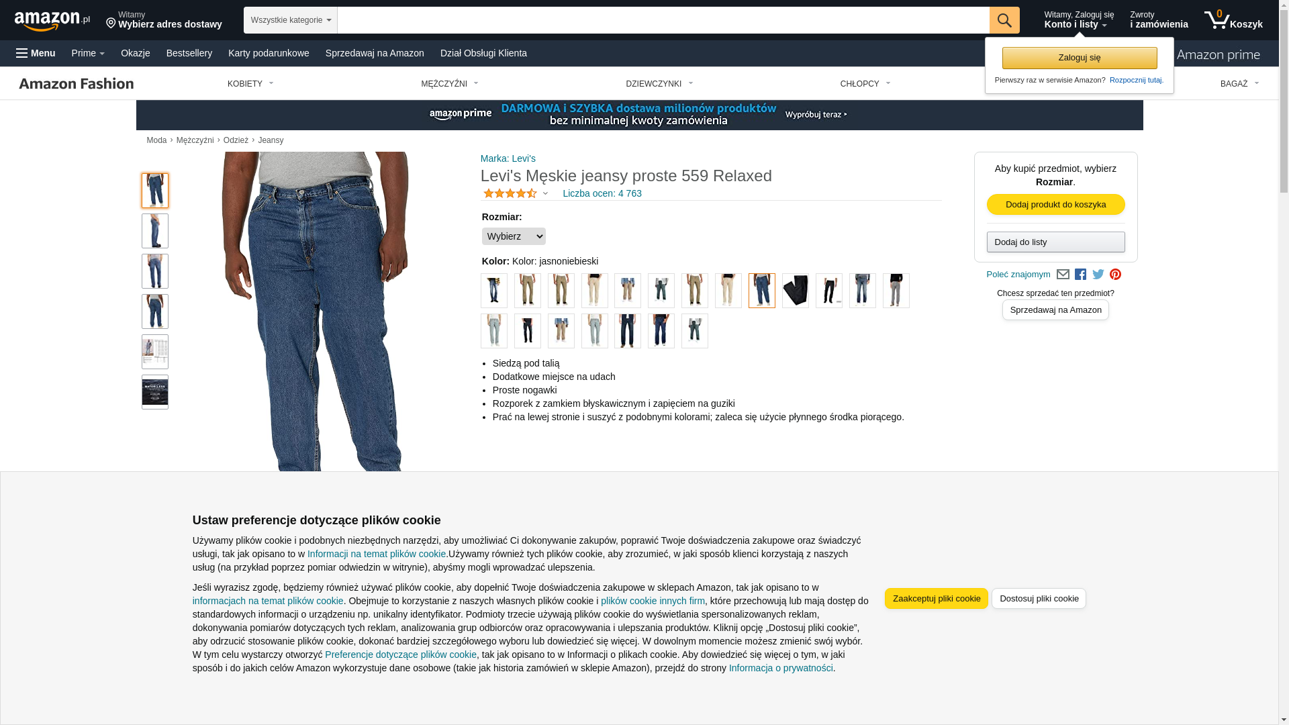
Task: Click the search text field
Action: pyautogui.click(x=663, y=20)
